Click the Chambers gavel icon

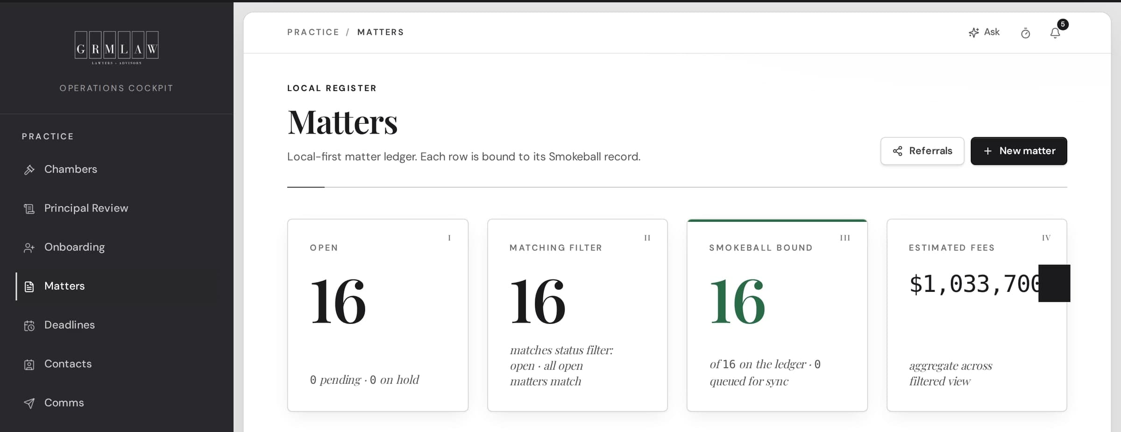click(x=29, y=170)
